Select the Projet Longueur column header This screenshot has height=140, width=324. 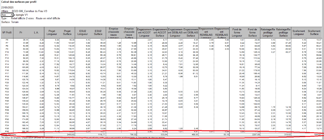tap(52, 32)
